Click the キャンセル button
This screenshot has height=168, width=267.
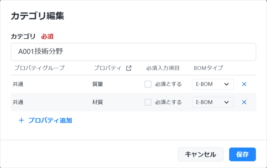200,154
